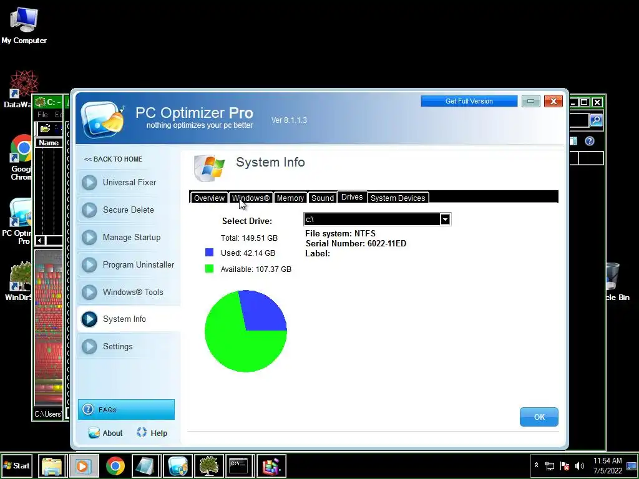Select System Info in sidebar
Image resolution: width=639 pixels, height=479 pixels.
click(129, 319)
